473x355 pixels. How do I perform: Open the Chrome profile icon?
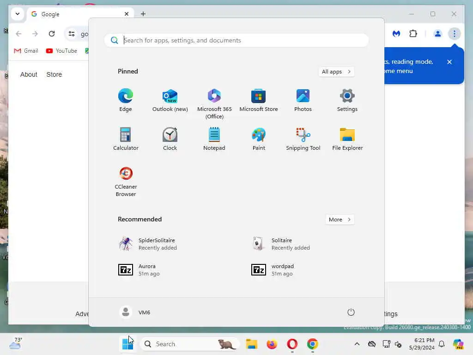click(x=438, y=34)
